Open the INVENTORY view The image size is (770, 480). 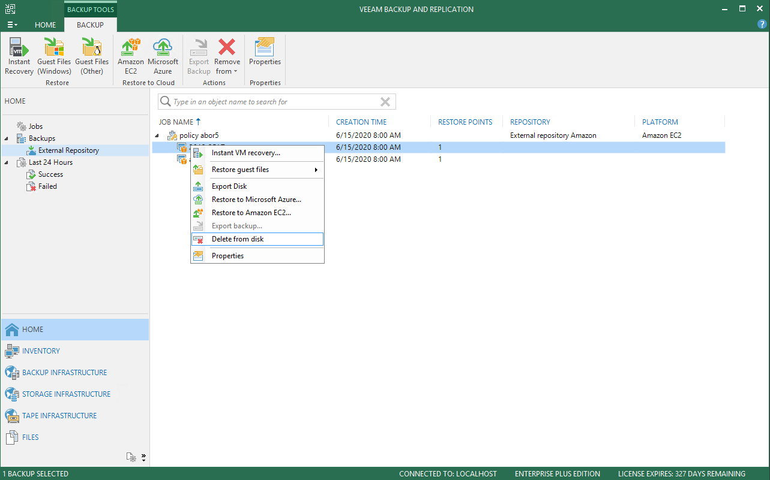point(74,351)
